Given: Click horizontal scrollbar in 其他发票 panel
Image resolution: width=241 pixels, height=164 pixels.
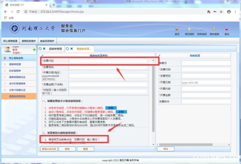Looking at the screenshot, I should coord(186,145).
